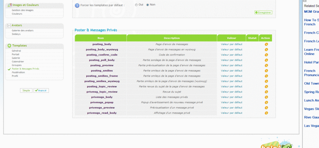Click the edit icon for posting_preview
Screen dimensions: 319x148
click(266, 65)
